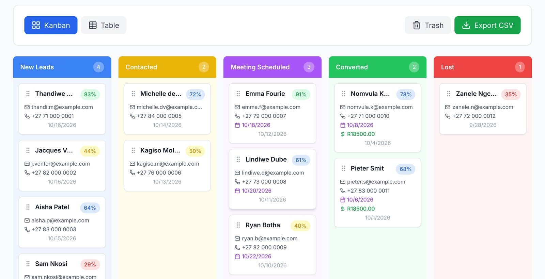
Task: Click the 35% score on Zanele card
Action: point(511,94)
